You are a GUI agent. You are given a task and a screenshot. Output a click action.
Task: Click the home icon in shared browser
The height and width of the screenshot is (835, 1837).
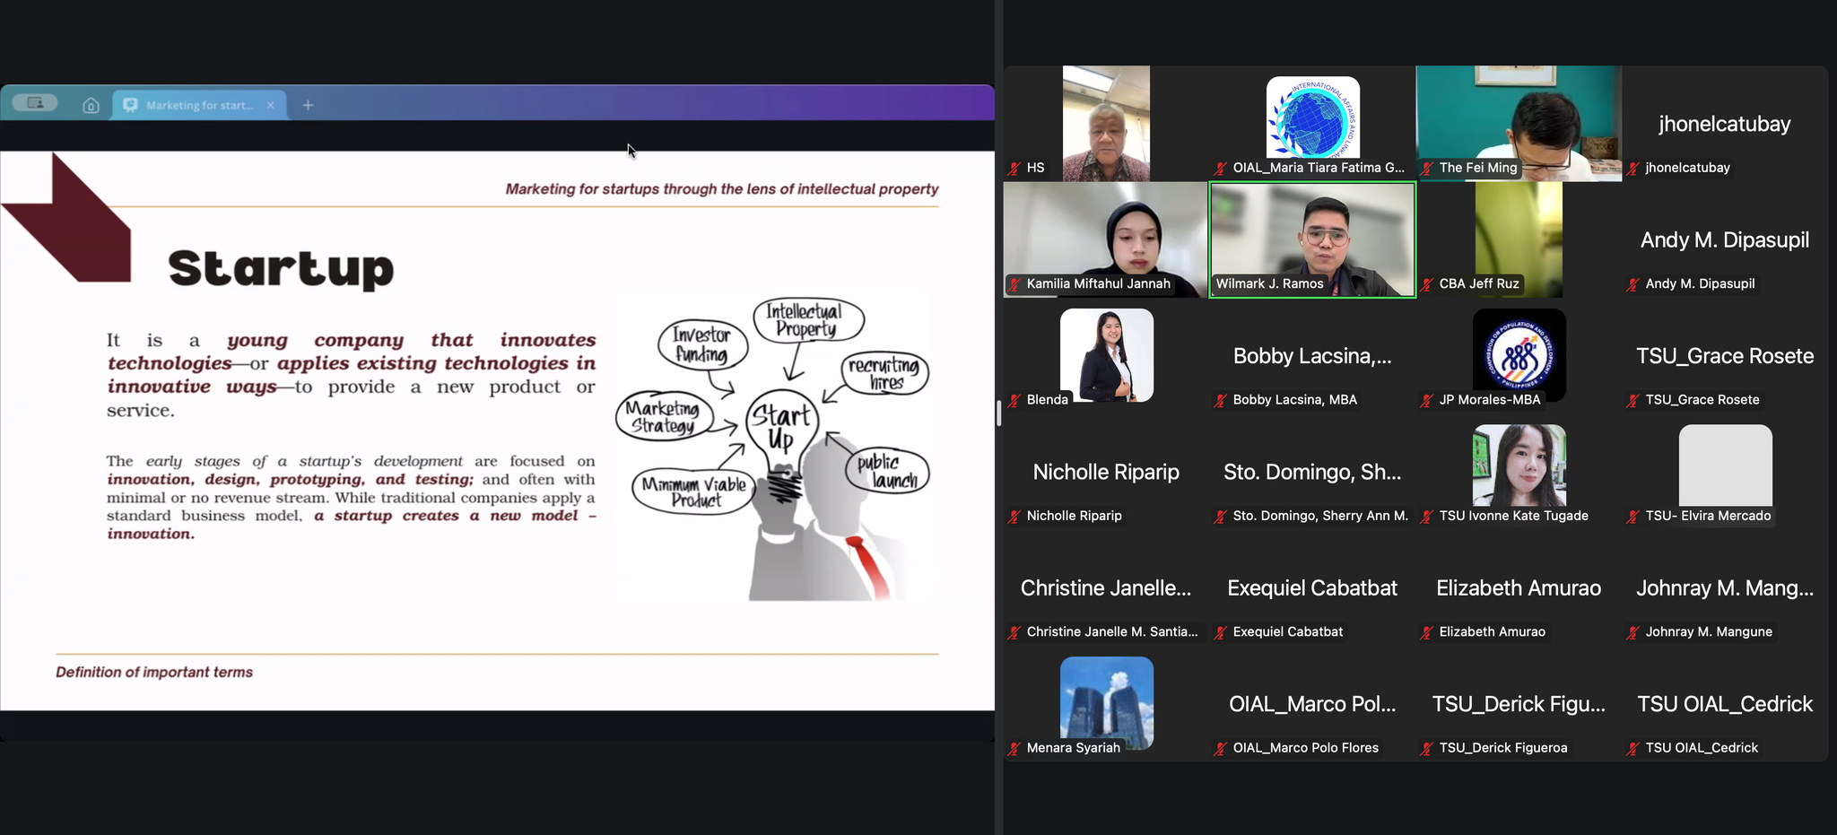[x=91, y=106]
